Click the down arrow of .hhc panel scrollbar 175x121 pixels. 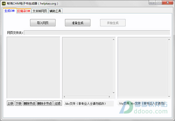coord(114,93)
